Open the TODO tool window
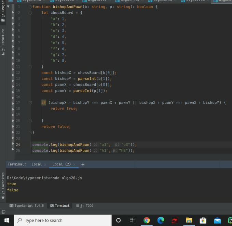Viewport: 232px width, 226px height. coord(84,206)
